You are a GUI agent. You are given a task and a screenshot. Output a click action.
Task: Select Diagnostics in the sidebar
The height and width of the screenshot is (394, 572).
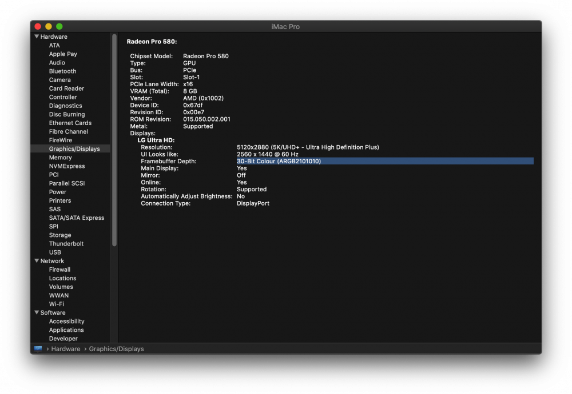[66, 106]
